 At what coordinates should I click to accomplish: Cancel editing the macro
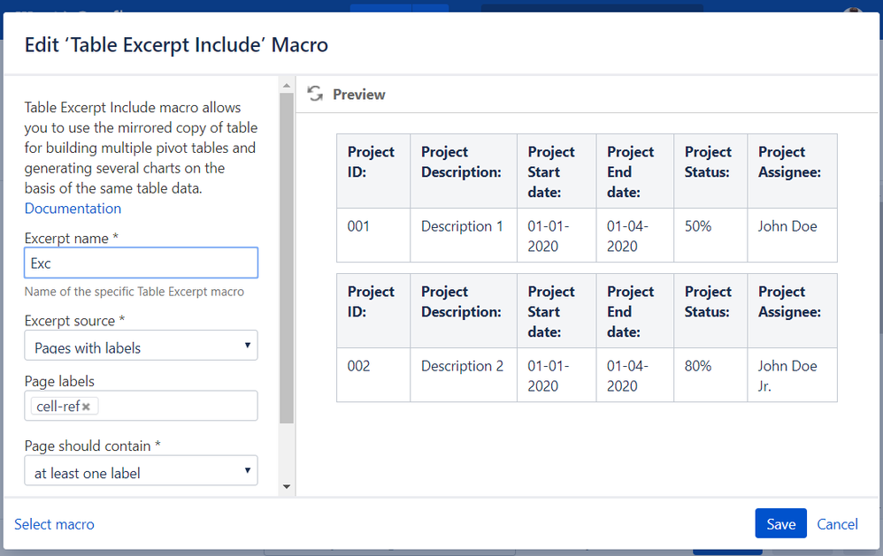pos(837,524)
